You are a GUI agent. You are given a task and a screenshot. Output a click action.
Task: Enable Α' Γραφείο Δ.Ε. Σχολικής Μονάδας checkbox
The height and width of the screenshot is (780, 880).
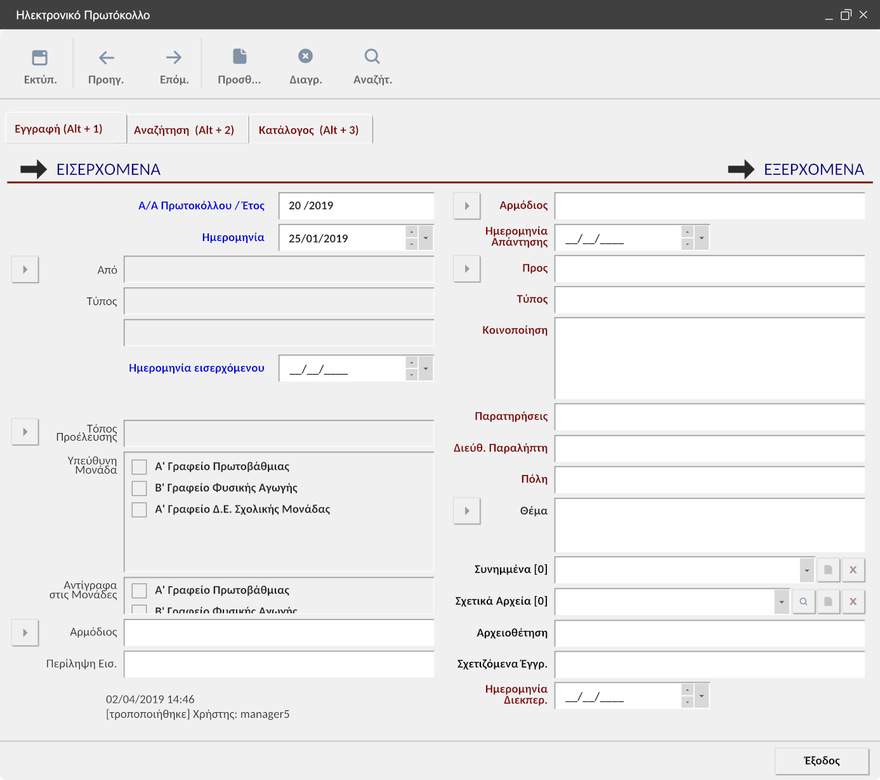point(140,510)
